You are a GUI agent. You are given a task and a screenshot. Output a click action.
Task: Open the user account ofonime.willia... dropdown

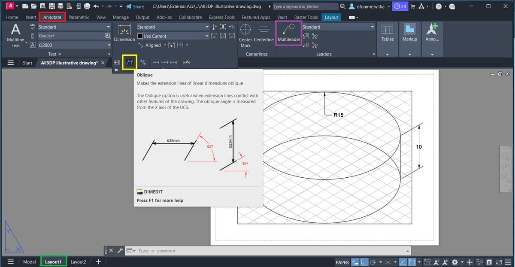[370, 6]
